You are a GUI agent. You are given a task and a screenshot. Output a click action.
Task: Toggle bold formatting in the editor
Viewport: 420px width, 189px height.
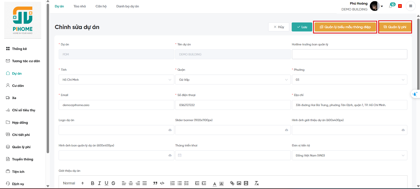(x=92, y=183)
